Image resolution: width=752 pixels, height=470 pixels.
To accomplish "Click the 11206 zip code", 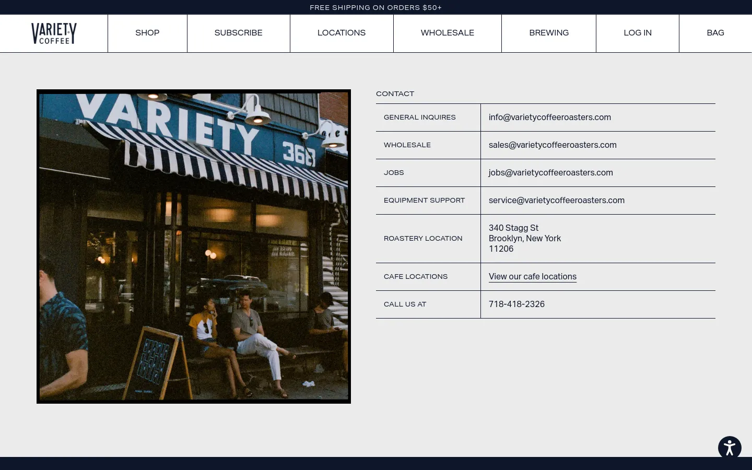I will tap(501, 249).
